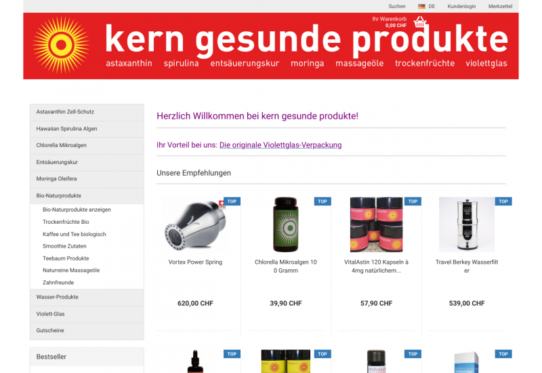Screen dimensions: 542x373
Task: Open the Chlorella Mikroalgen bottle image
Action: point(285,224)
